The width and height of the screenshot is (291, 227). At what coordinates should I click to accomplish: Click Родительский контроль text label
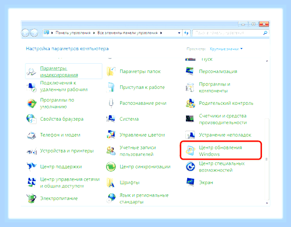click(226, 103)
